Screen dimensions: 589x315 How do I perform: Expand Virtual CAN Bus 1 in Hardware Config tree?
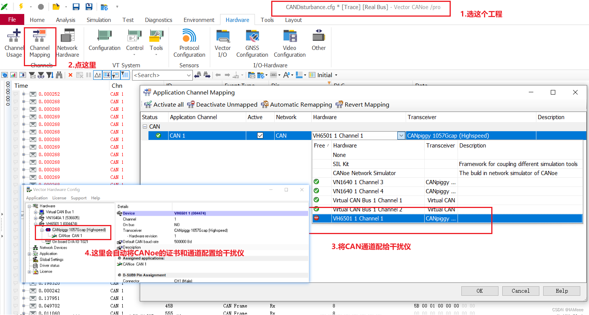click(36, 212)
